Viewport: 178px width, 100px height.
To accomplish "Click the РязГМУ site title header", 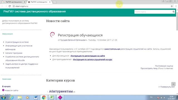I will tap(34, 11).
